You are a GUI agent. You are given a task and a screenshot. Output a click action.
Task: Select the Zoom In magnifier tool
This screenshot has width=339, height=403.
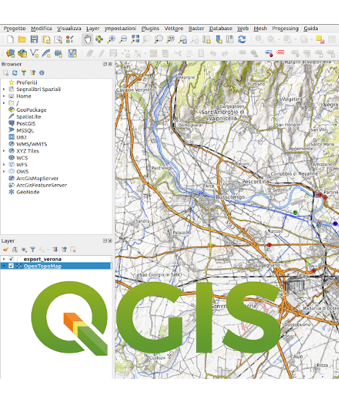point(111,39)
